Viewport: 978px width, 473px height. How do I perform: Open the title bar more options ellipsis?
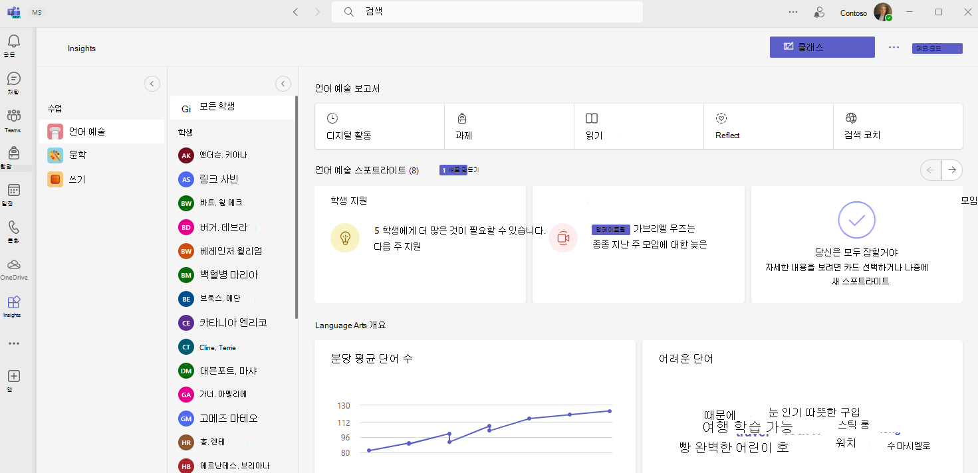[793, 12]
